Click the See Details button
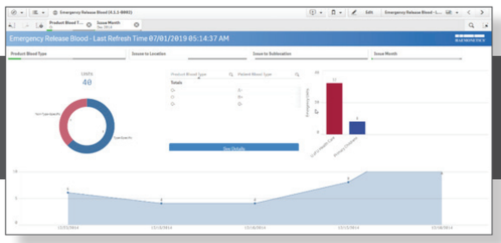The height and width of the screenshot is (243, 501). (234, 147)
